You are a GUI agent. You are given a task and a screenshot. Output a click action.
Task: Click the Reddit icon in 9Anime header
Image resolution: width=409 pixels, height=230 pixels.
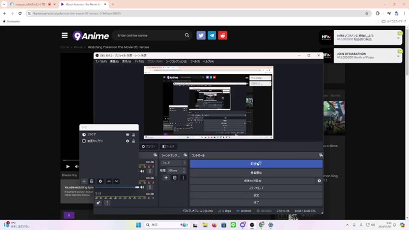click(x=222, y=36)
